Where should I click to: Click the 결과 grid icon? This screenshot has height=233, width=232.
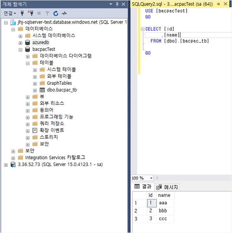pyautogui.click(x=137, y=186)
